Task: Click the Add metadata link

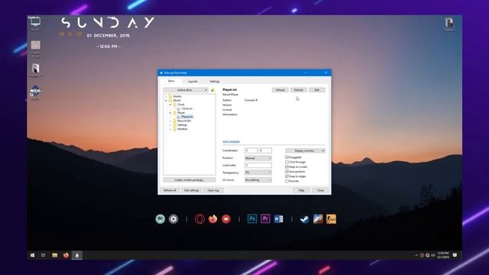Action: point(231,141)
